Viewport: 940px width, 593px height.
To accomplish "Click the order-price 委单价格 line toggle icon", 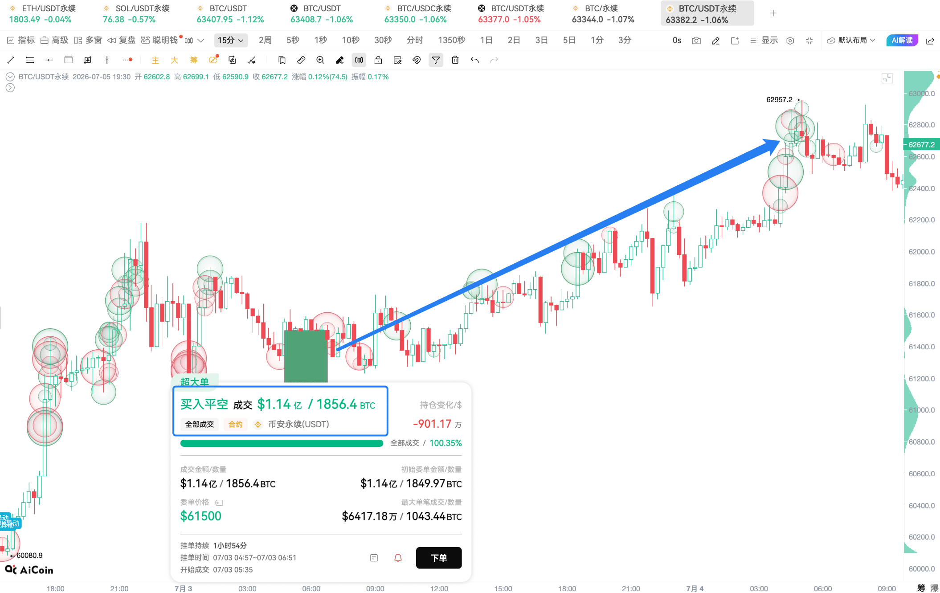I will point(219,503).
